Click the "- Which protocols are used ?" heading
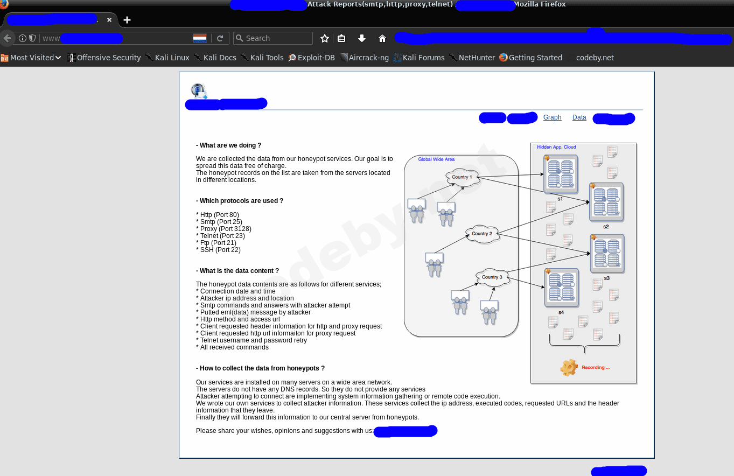This screenshot has height=476, width=734. (240, 201)
